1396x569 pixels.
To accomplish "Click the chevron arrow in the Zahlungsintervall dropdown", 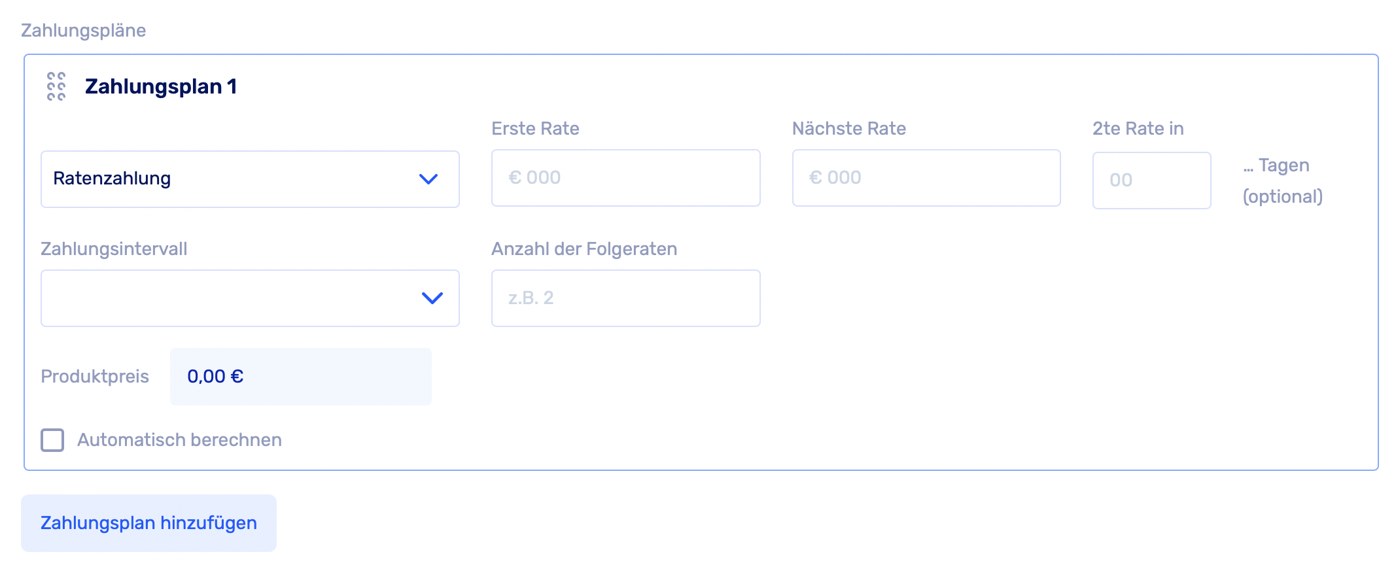I will 432,298.
